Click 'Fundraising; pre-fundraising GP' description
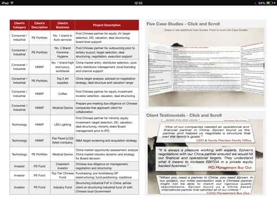The width and height of the screenshot is (277, 208). 107,175
